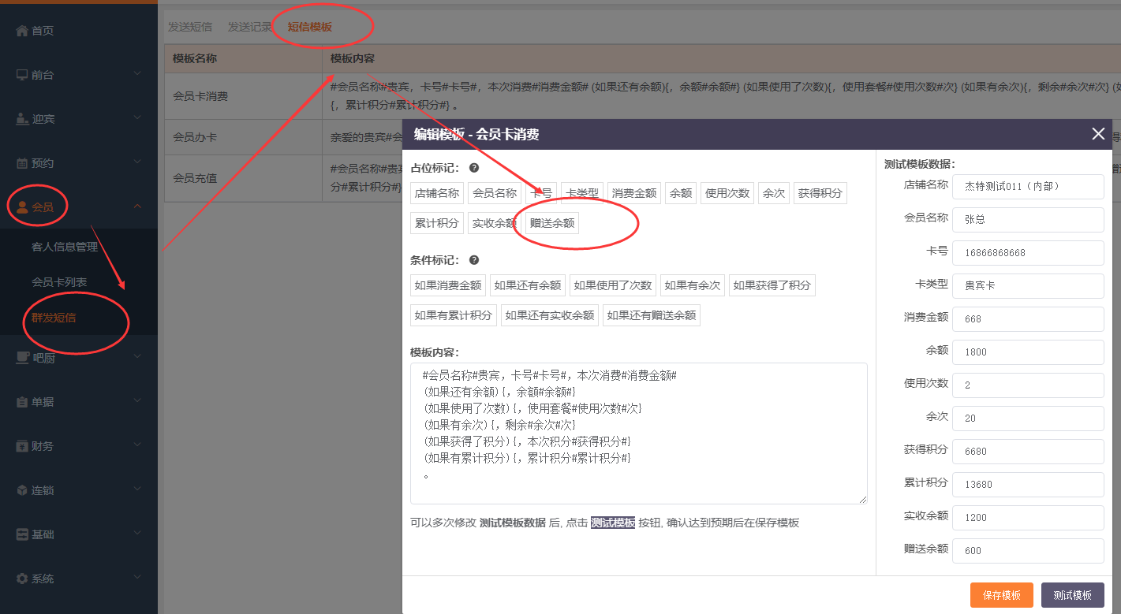Open 群发短信 in sidebar
Viewport: 1121px width, 614px height.
coord(54,318)
